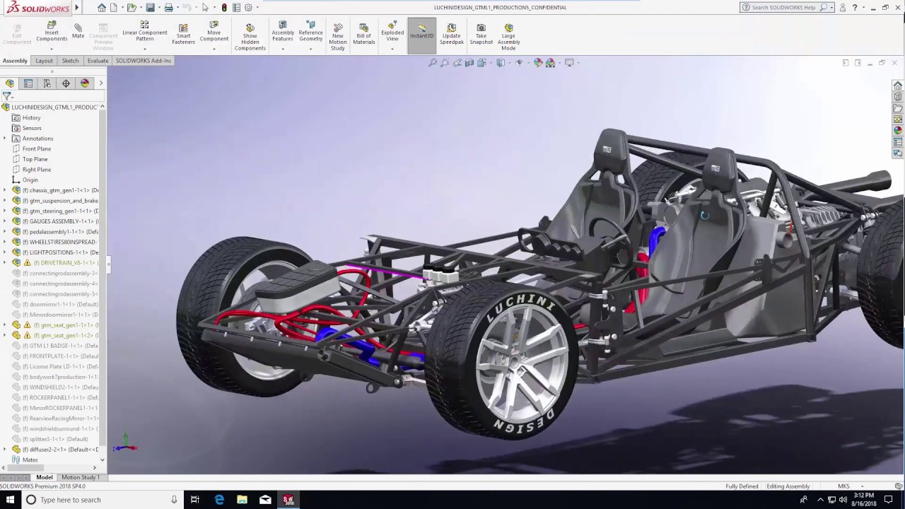Click Show Hidden Components

tap(250, 37)
